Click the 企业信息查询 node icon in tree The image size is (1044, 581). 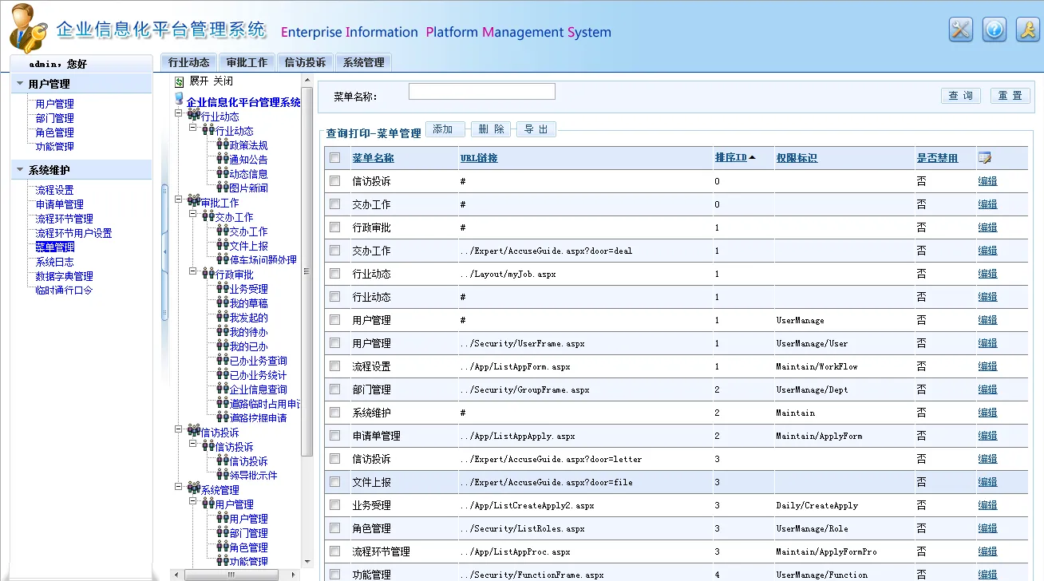point(223,389)
